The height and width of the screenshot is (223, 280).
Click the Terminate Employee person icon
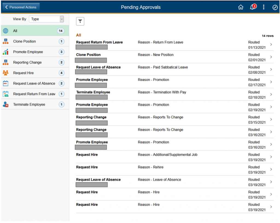(5, 105)
